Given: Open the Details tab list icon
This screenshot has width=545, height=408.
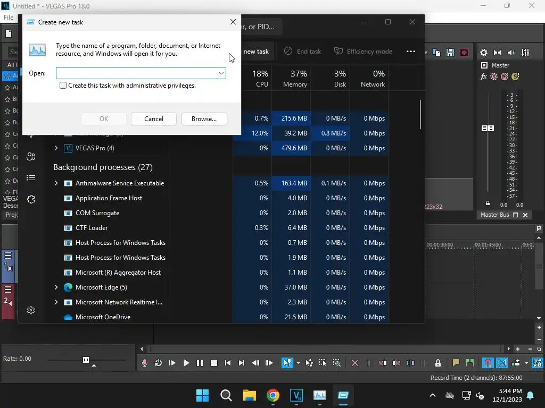Looking at the screenshot, I should (x=31, y=178).
